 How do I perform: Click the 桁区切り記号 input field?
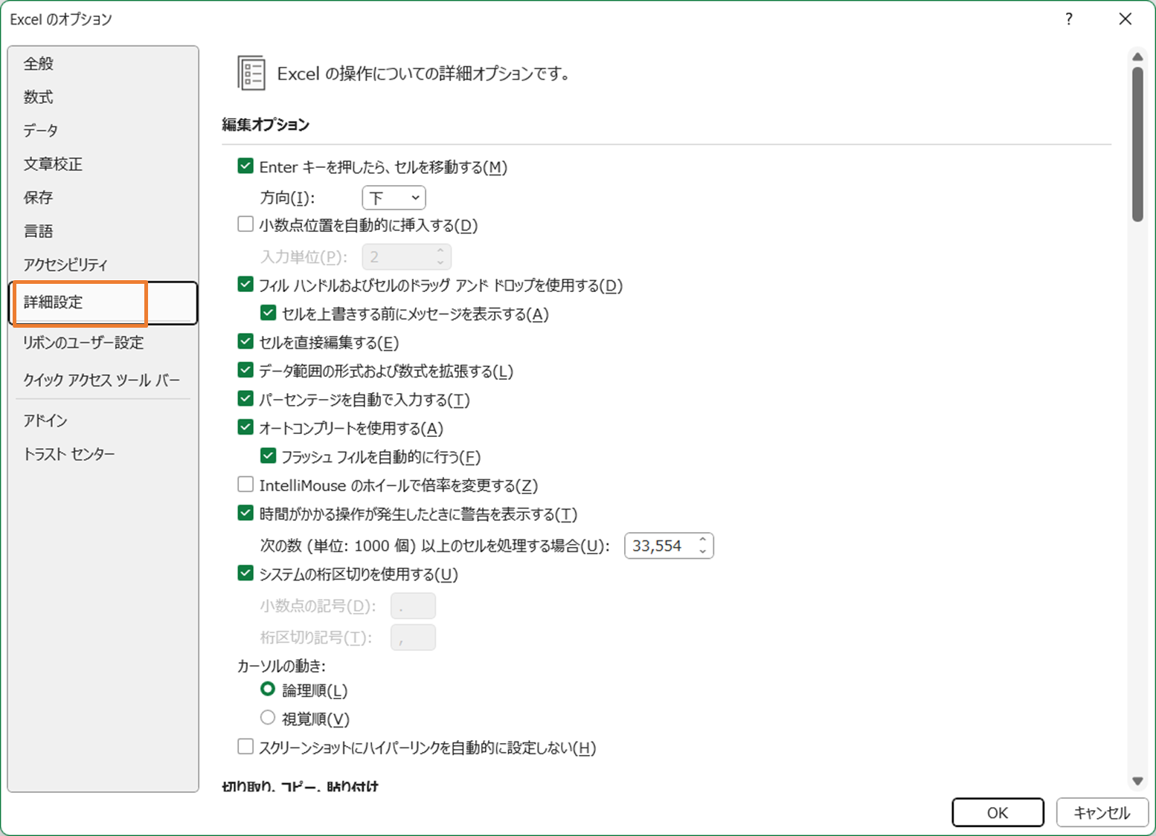coord(413,638)
